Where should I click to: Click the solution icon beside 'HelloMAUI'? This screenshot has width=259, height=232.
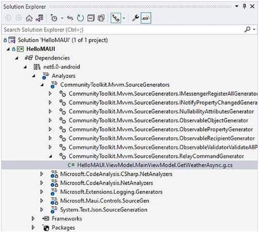(12, 40)
